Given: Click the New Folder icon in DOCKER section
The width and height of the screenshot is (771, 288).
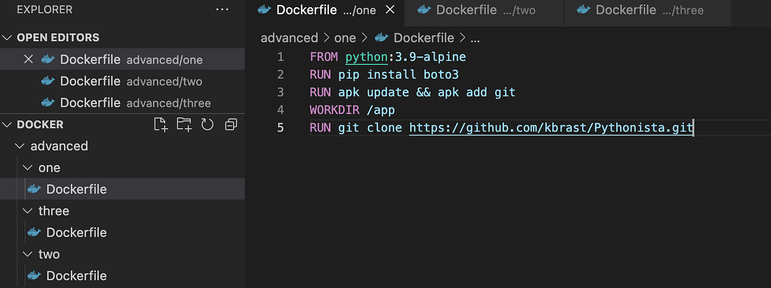Looking at the screenshot, I should coord(184,124).
